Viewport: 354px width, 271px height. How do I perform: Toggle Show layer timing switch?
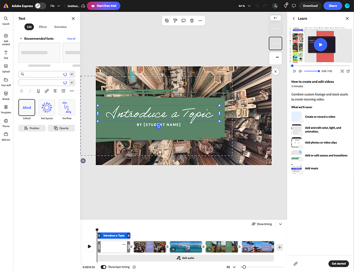tap(104, 267)
